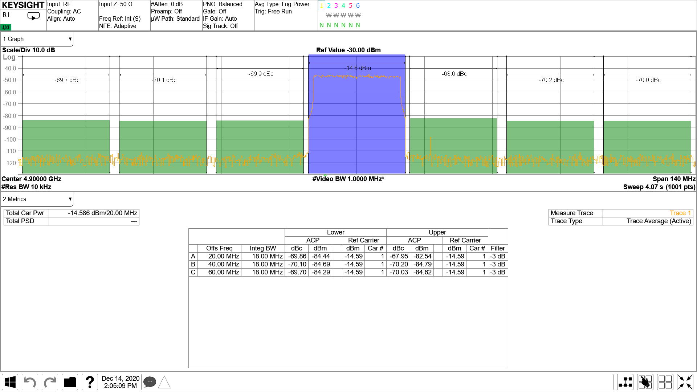Image resolution: width=697 pixels, height=392 pixels.
Task: Select trace number 3 in the trace bar
Action: tap(336, 5)
